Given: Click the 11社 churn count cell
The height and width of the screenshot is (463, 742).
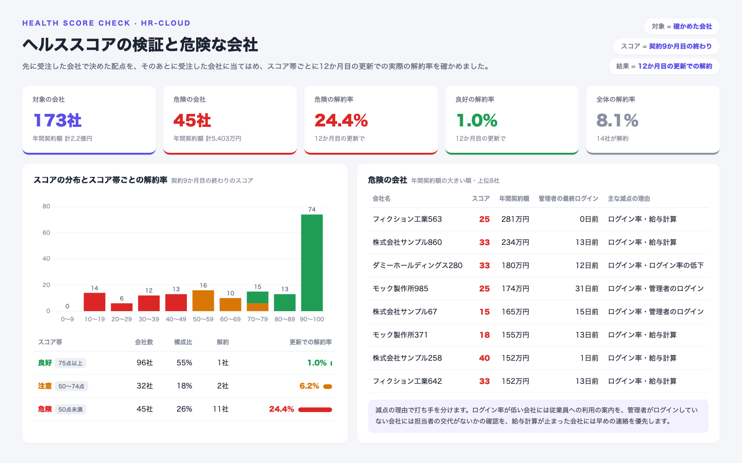Looking at the screenshot, I should click(x=221, y=409).
